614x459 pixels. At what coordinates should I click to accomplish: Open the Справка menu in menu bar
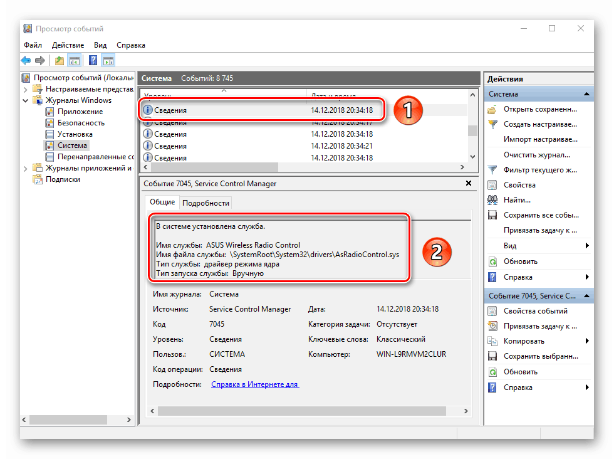tap(131, 45)
